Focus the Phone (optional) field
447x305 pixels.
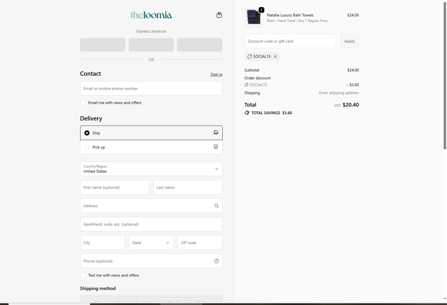tap(151, 261)
